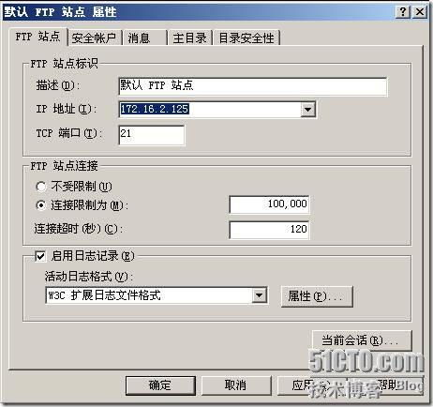Viewport: 433px width, 407px height.
Task: Select the FTP 站点 tab
Action: (37, 37)
